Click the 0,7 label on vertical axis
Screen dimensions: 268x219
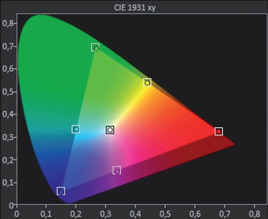[x=8, y=46]
